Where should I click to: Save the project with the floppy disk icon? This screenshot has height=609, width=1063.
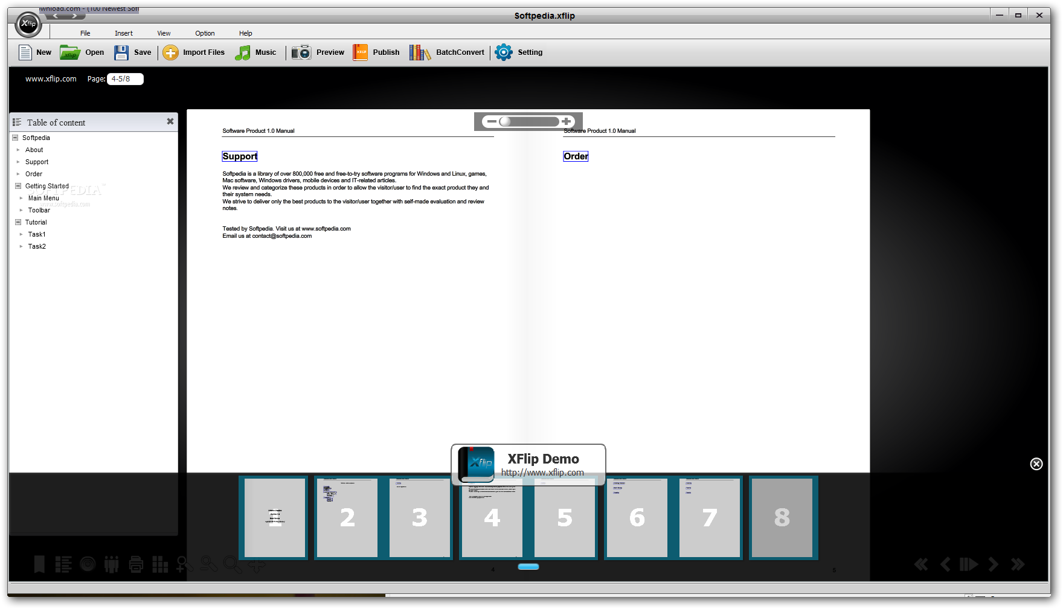tap(121, 53)
